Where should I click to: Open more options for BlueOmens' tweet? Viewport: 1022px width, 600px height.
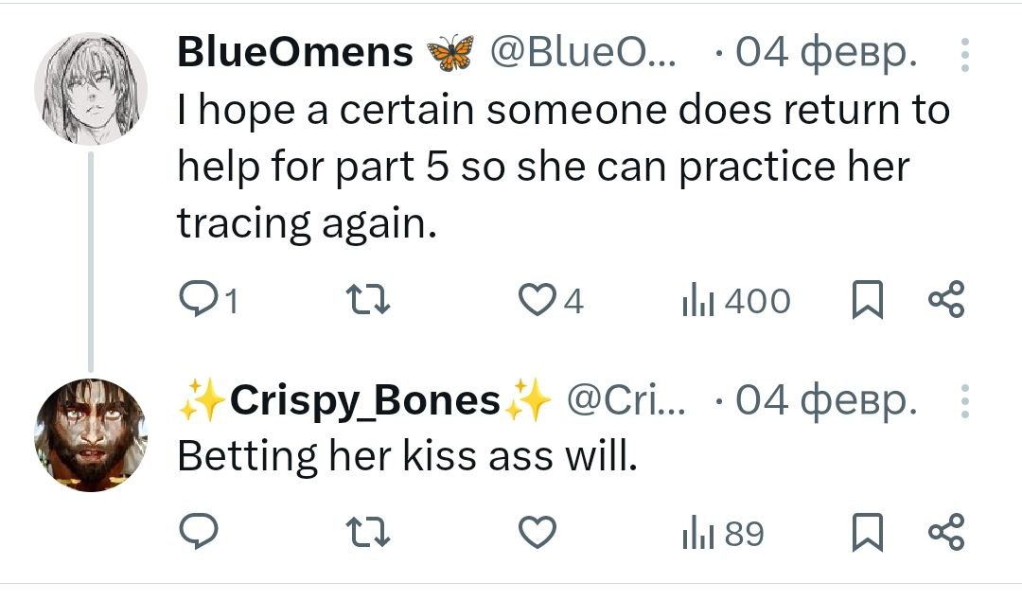[x=965, y=55]
